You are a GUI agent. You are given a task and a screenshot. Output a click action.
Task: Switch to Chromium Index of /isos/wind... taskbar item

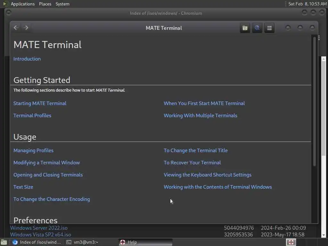pyautogui.click(x=37, y=242)
